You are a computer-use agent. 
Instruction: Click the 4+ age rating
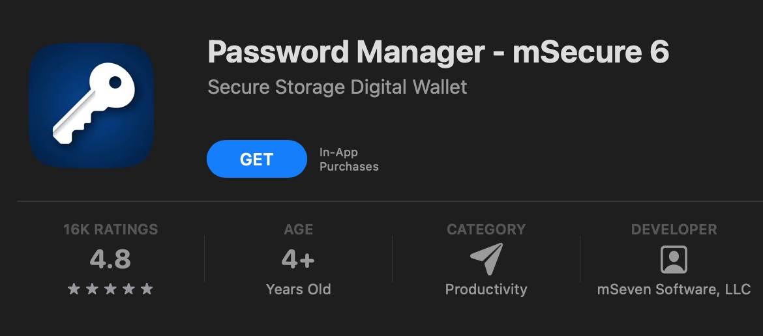coord(298,260)
